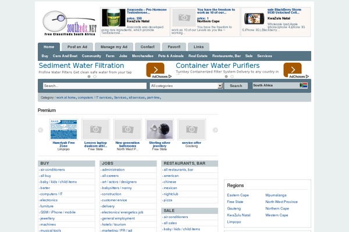
Task: Open administration under JOBS
Action: [113, 169]
